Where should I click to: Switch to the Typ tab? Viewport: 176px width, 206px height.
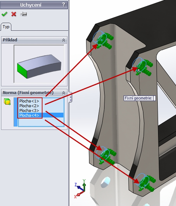pos(6,27)
